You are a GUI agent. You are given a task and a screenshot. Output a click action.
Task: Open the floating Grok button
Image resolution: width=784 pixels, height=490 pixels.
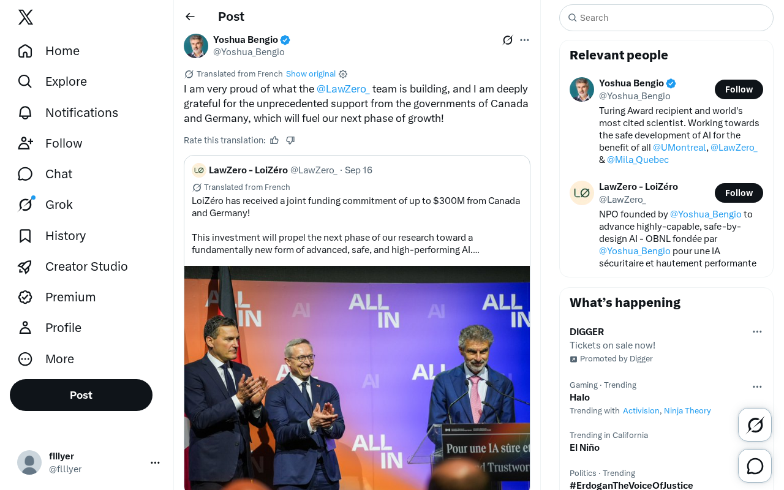[755, 424]
